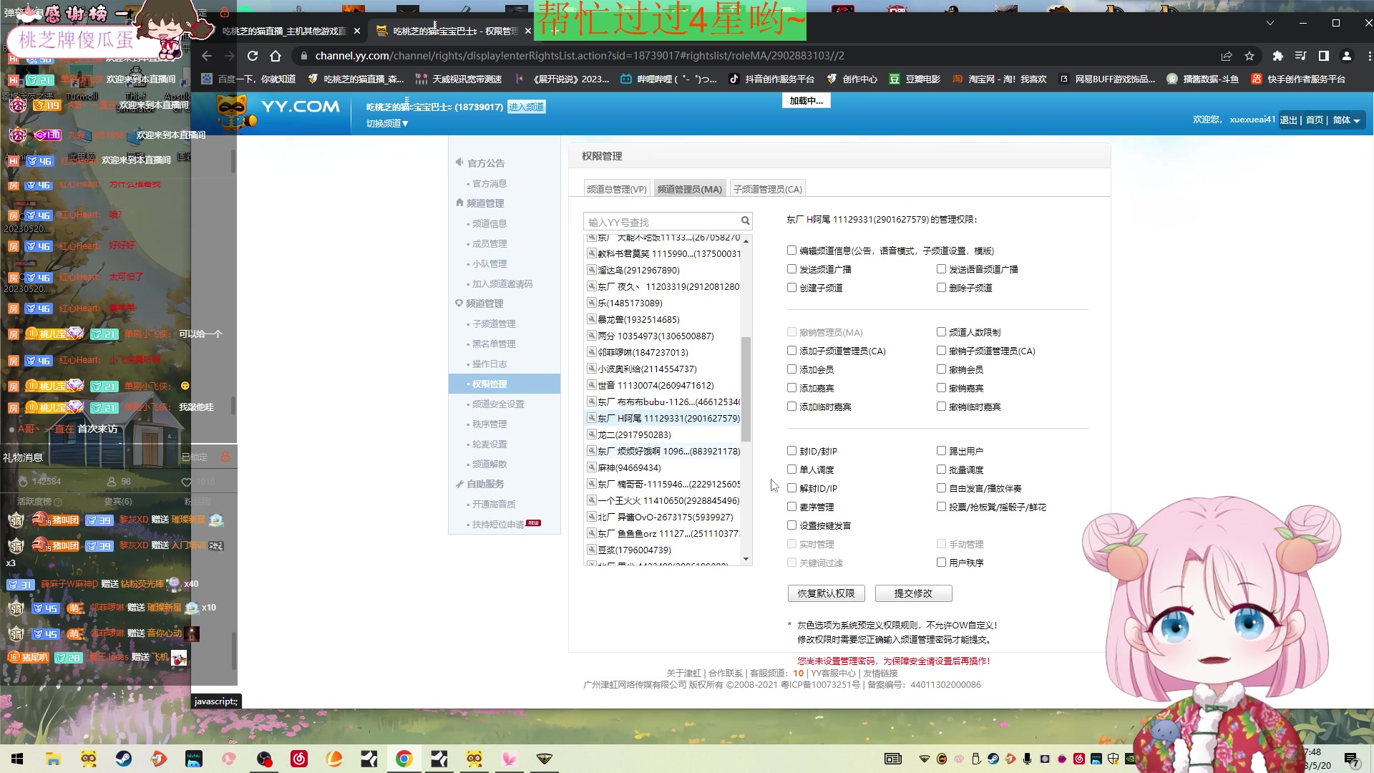Click the Chrome icon in taskbar
This screenshot has width=1374, height=773.
point(404,759)
